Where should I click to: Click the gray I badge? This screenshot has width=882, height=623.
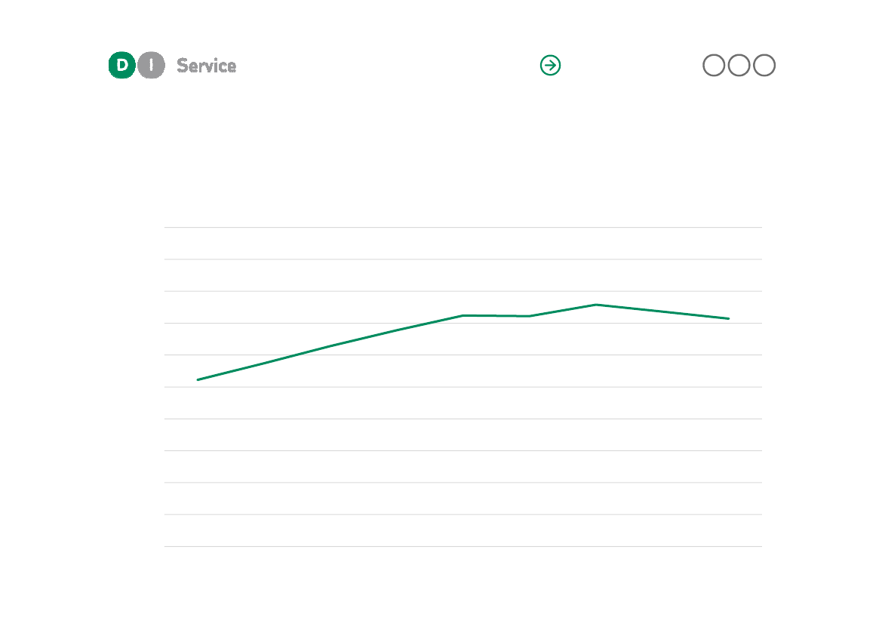(152, 65)
